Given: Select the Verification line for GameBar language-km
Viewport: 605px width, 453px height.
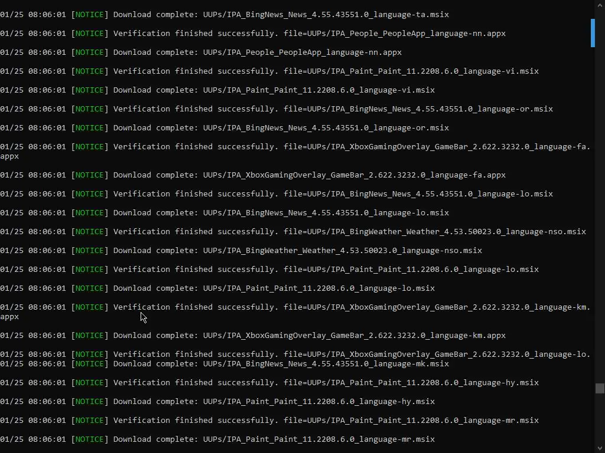Looking at the screenshot, I should (295, 312).
